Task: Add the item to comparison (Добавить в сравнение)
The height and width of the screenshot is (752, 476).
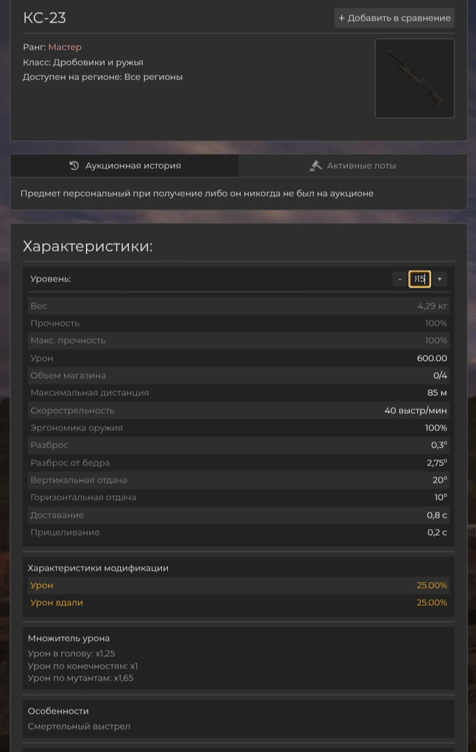Action: tap(394, 18)
